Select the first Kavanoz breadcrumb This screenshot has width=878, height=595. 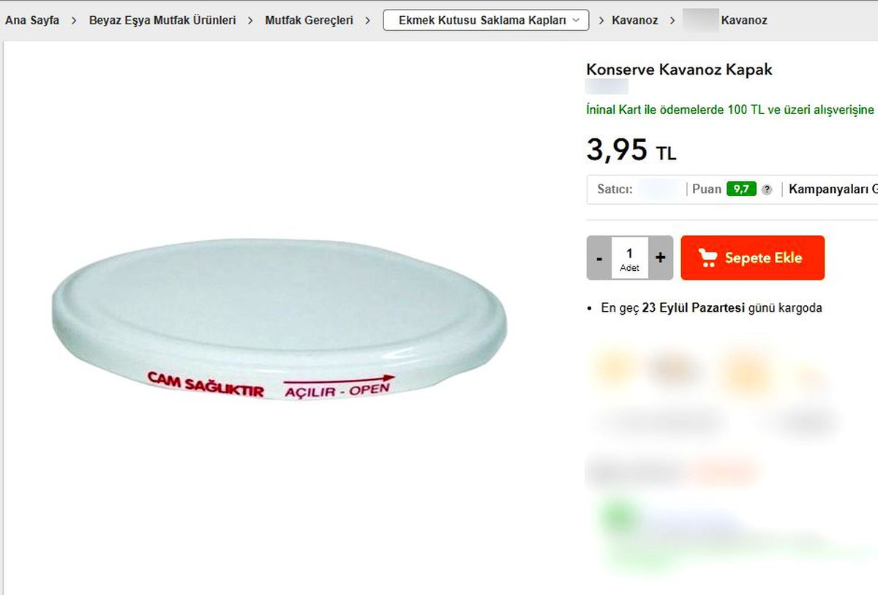635,20
